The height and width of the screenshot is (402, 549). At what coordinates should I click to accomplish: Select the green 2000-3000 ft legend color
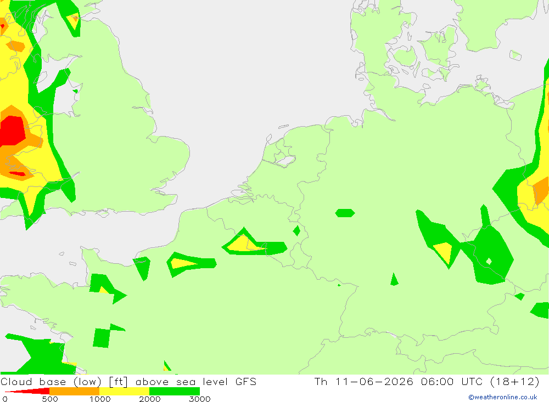175,391
